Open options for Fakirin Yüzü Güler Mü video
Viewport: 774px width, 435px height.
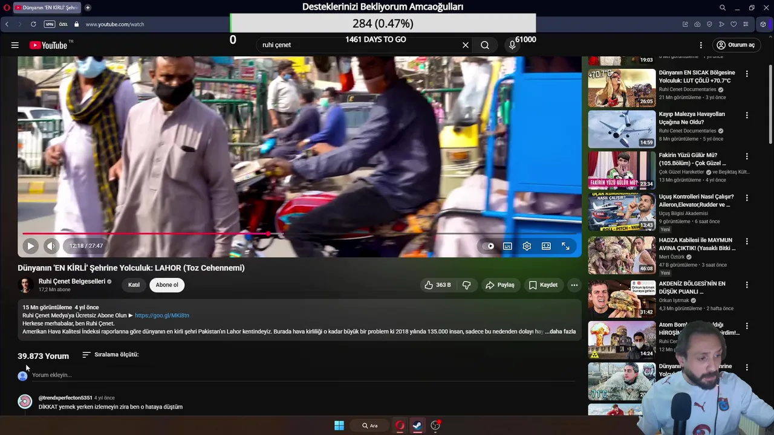tap(747, 156)
